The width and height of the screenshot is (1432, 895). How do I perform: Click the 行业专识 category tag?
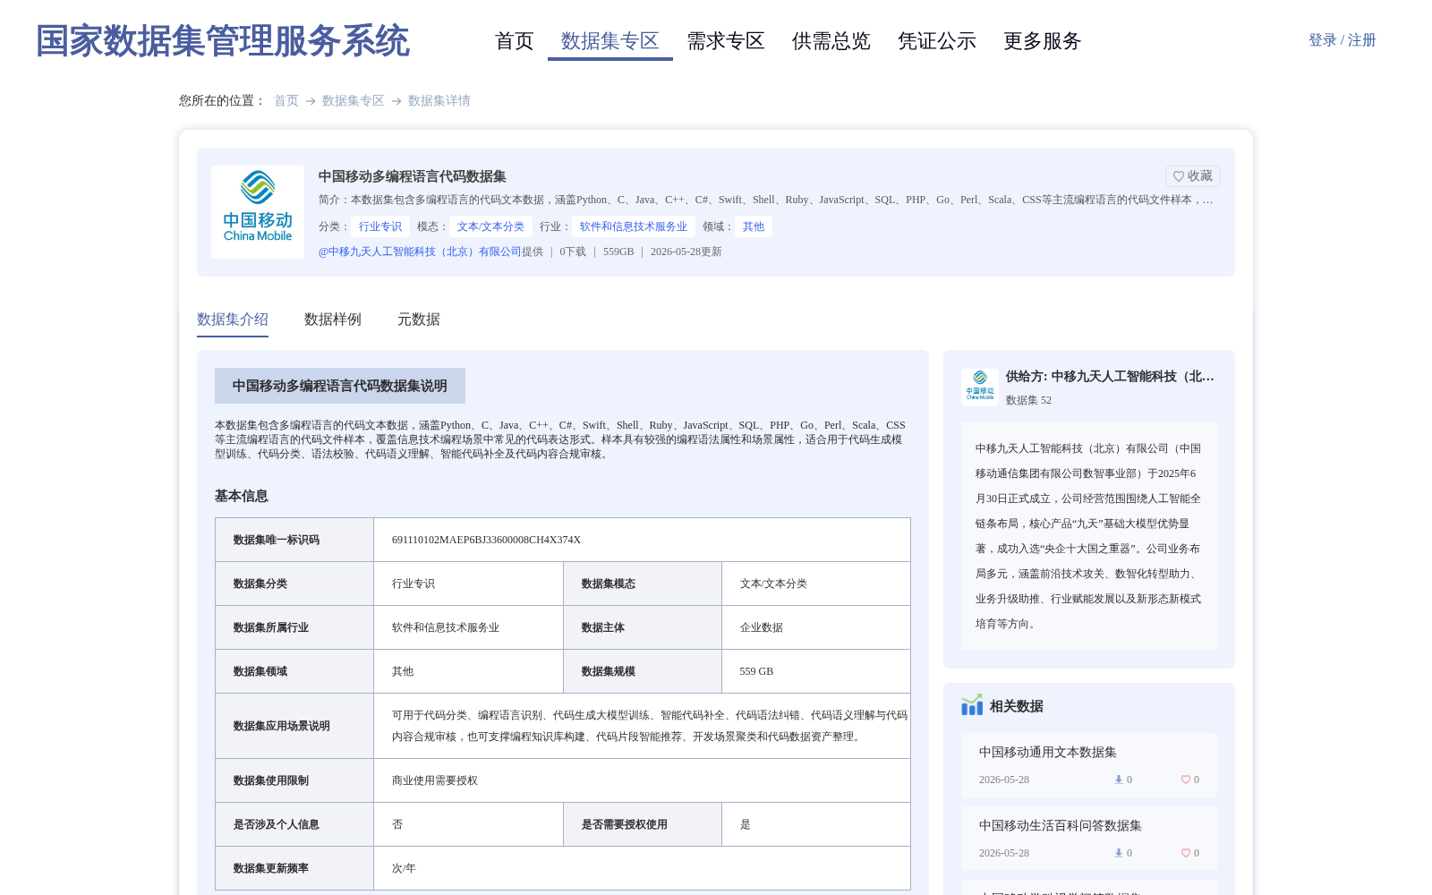380,226
